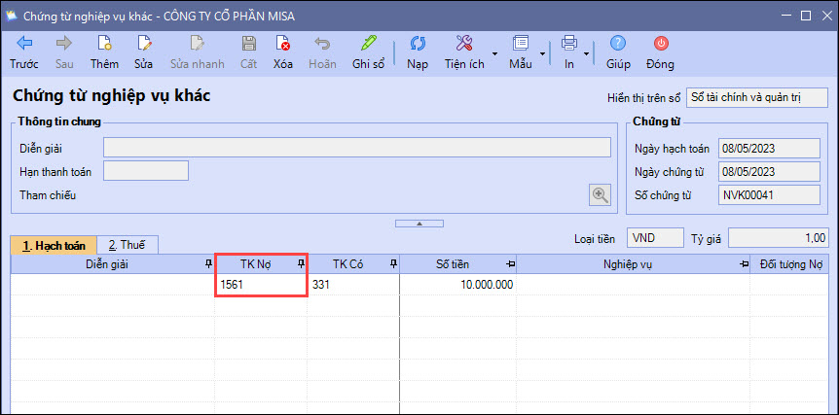The height and width of the screenshot is (415, 839).
Task: Click the Sửa edit icon
Action: pos(144,44)
